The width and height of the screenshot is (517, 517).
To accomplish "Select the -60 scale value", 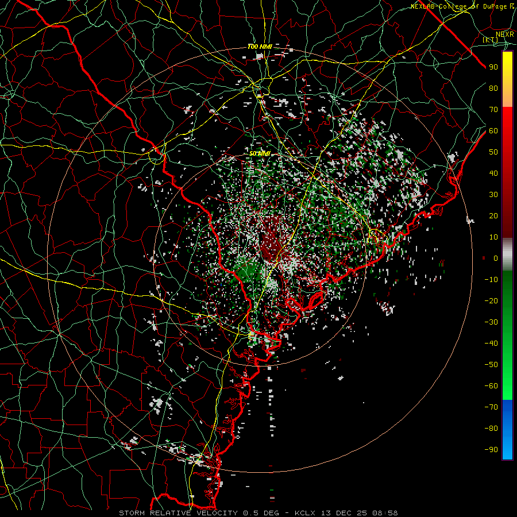I will (491, 386).
